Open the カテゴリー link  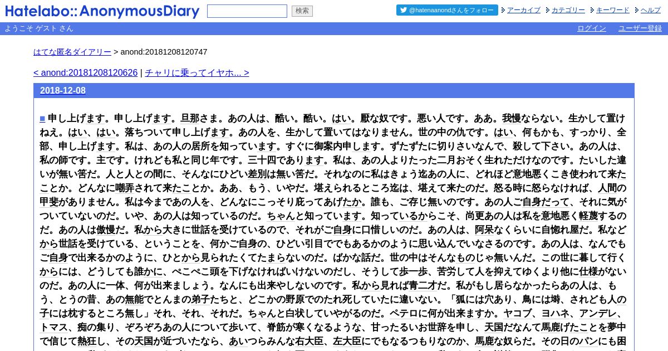(568, 10)
